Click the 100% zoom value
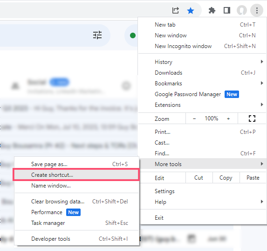The image size is (267, 251). tap(212, 119)
